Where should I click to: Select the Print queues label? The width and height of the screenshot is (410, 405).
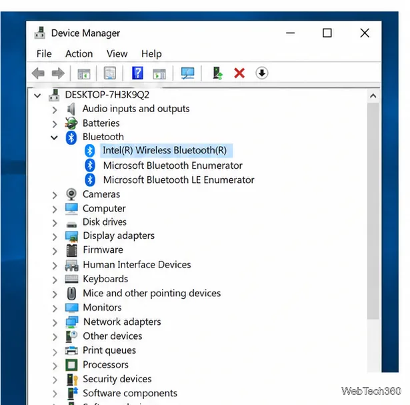point(109,350)
